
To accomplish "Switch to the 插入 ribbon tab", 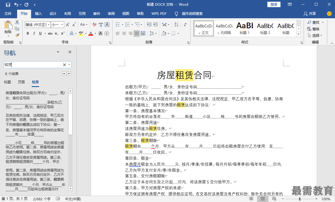I will [x=39, y=14].
